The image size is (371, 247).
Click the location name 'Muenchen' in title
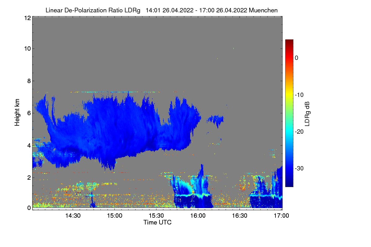click(x=263, y=10)
